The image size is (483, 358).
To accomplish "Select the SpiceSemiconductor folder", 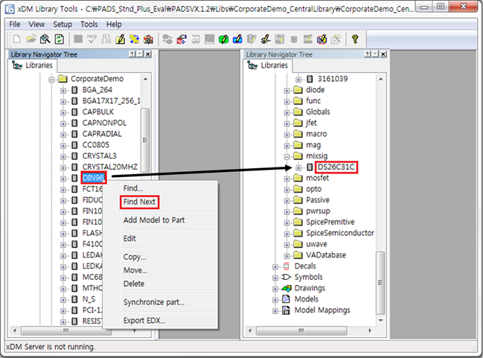I will (x=340, y=233).
